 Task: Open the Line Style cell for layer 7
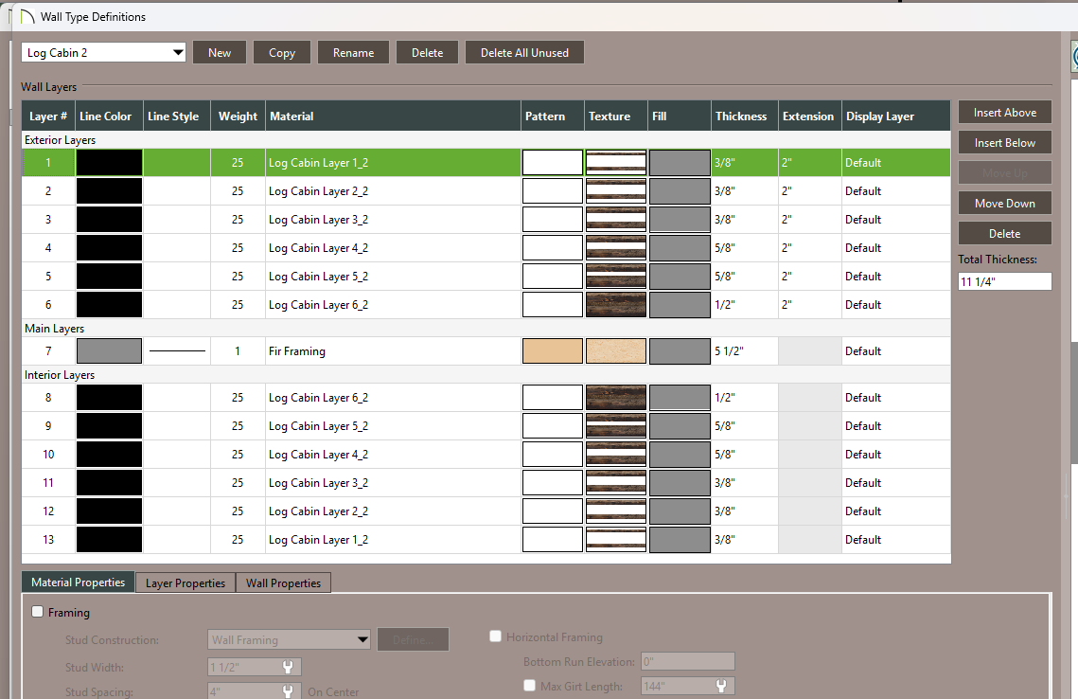177,351
